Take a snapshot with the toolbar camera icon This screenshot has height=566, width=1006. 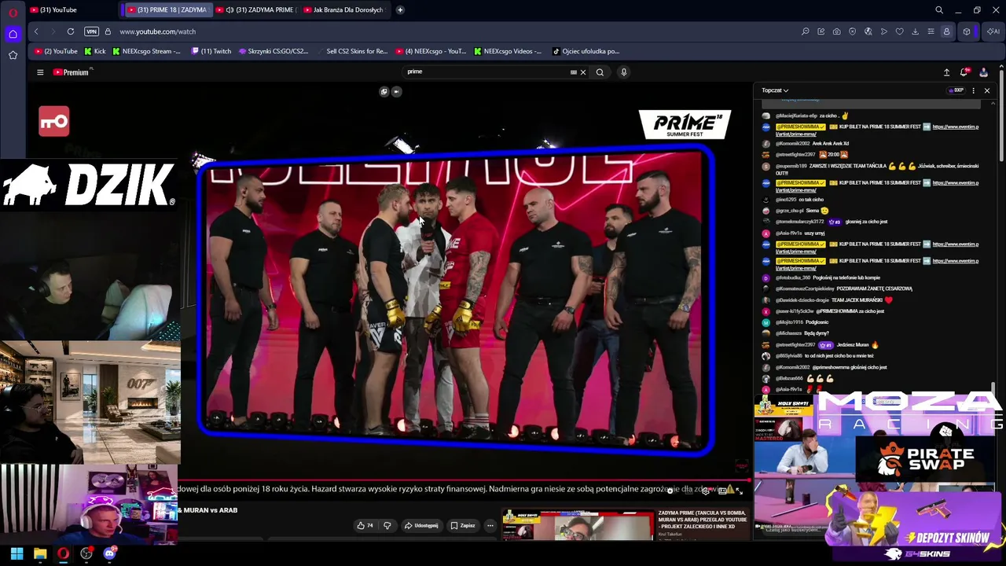[x=836, y=31]
